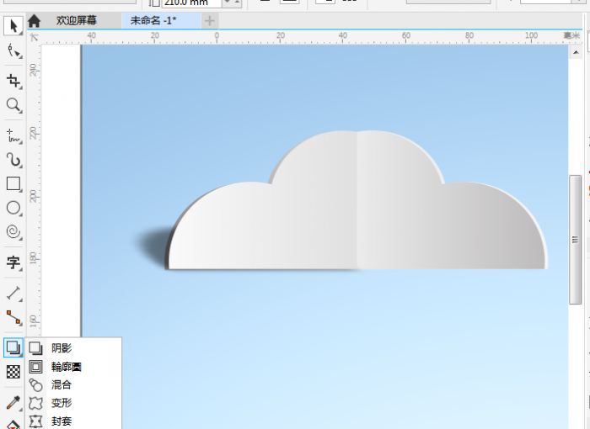Select the Freehand drawing tool
590x429 pixels.
pyautogui.click(x=13, y=134)
